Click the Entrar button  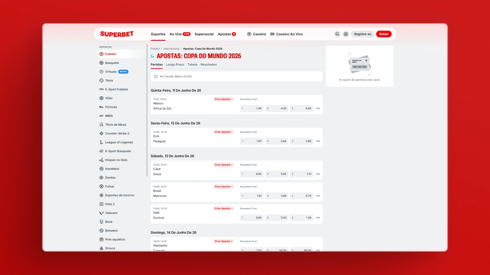384,34
